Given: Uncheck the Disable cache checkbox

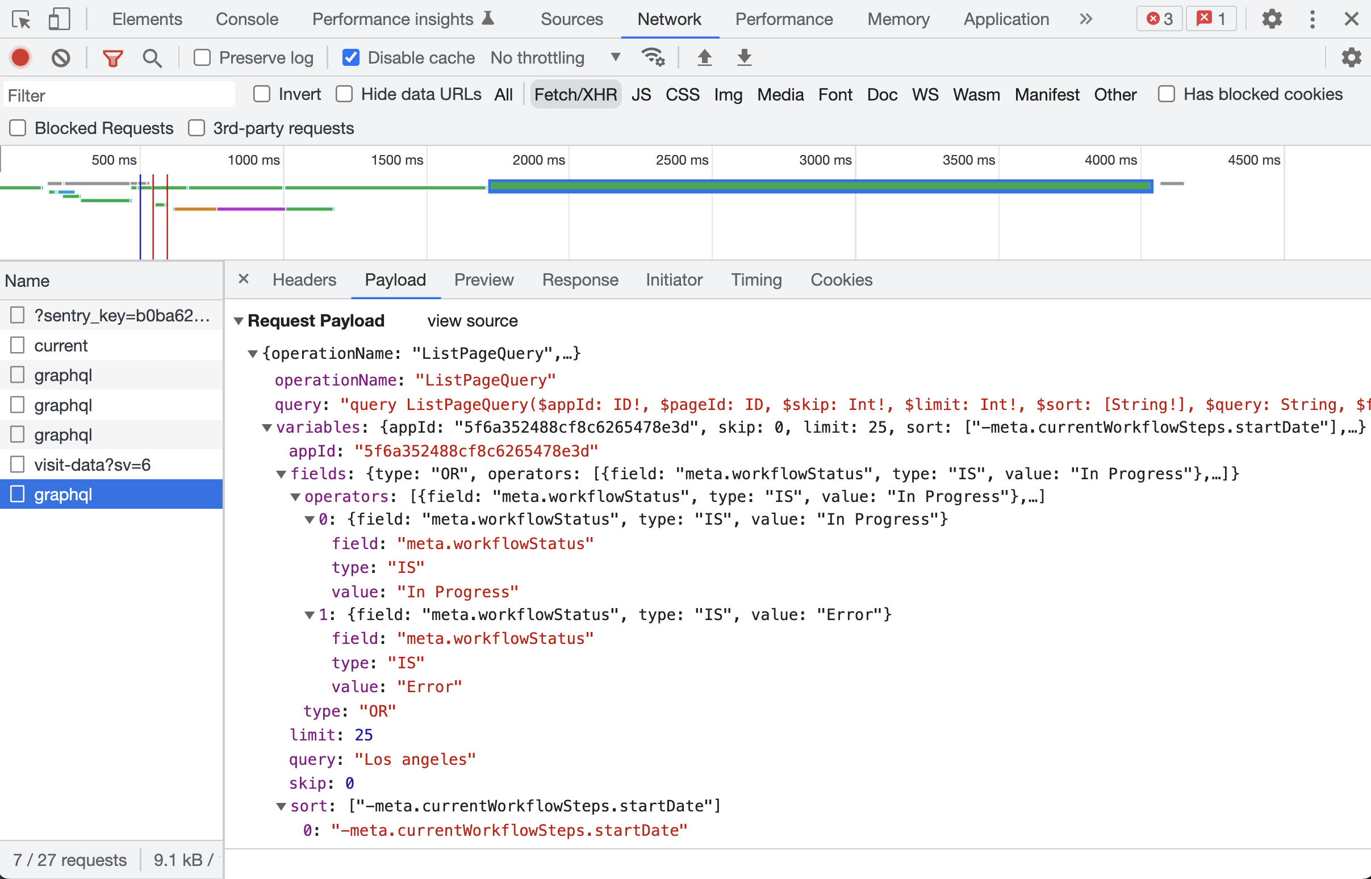Looking at the screenshot, I should 350,58.
